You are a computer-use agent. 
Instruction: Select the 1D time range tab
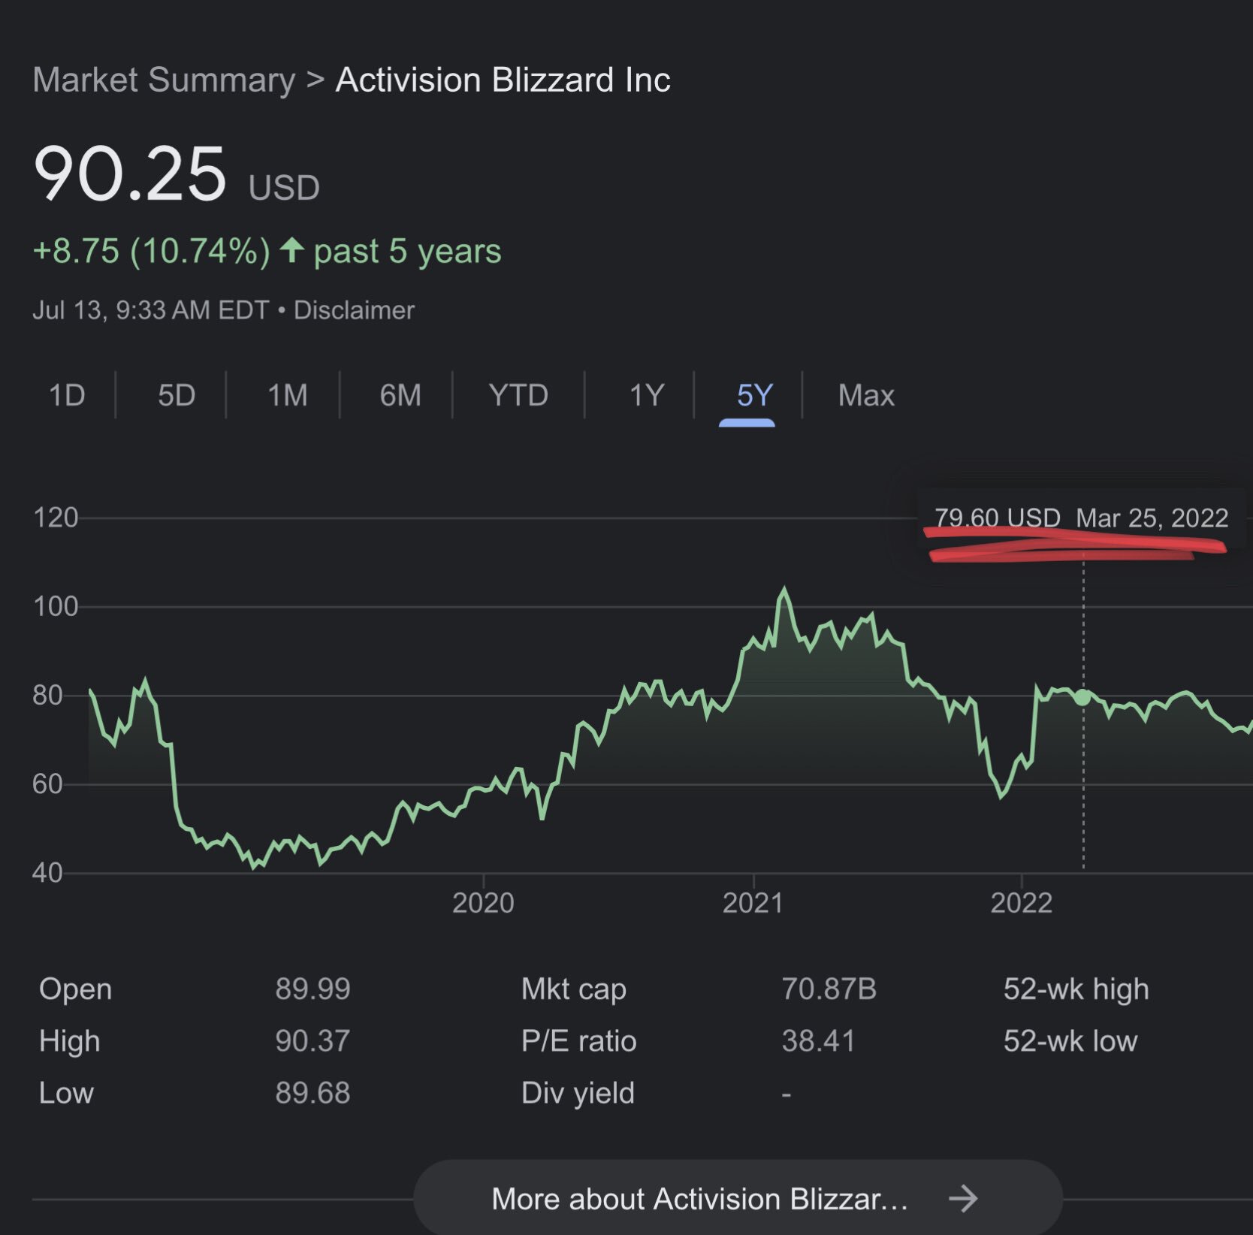(x=67, y=395)
